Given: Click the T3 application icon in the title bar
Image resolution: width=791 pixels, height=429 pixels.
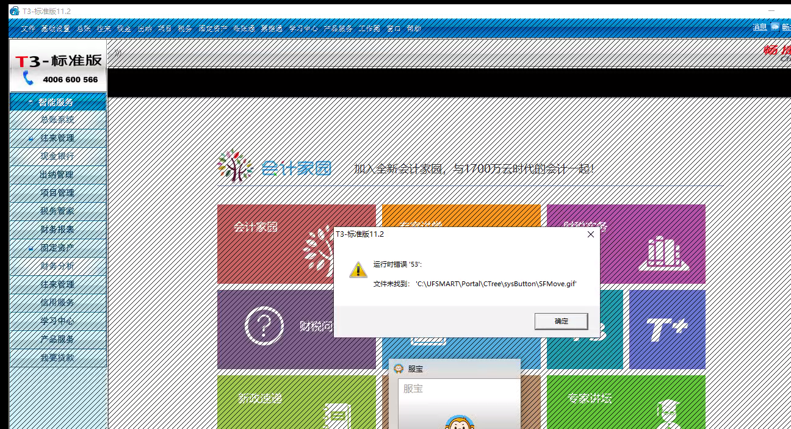Looking at the screenshot, I should pos(13,11).
